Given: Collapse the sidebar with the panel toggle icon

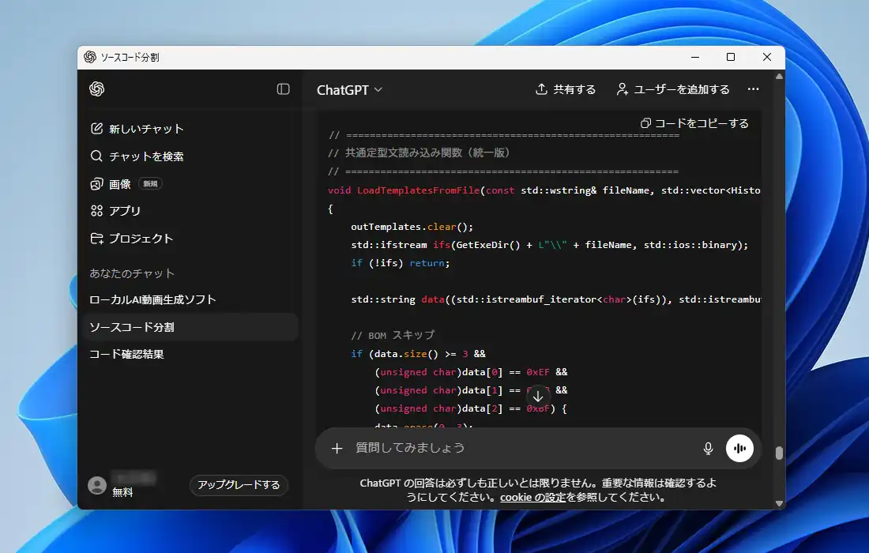Looking at the screenshot, I should (283, 89).
